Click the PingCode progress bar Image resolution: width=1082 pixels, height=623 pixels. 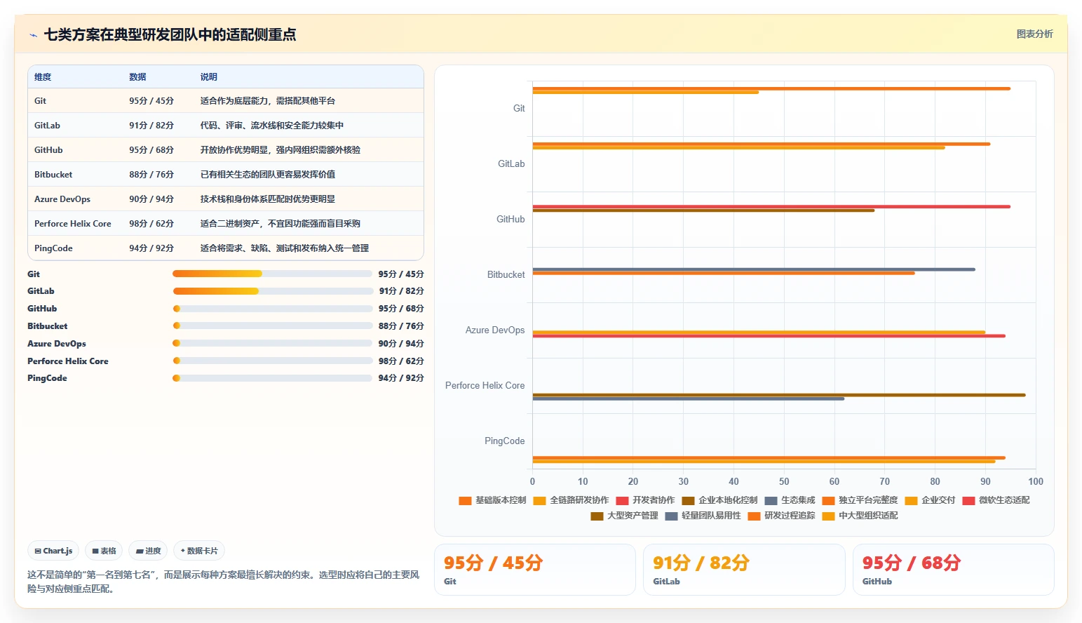(x=273, y=378)
